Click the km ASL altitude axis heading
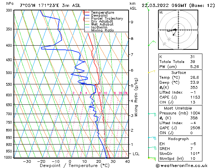 pyautogui.click(x=133, y=6)
